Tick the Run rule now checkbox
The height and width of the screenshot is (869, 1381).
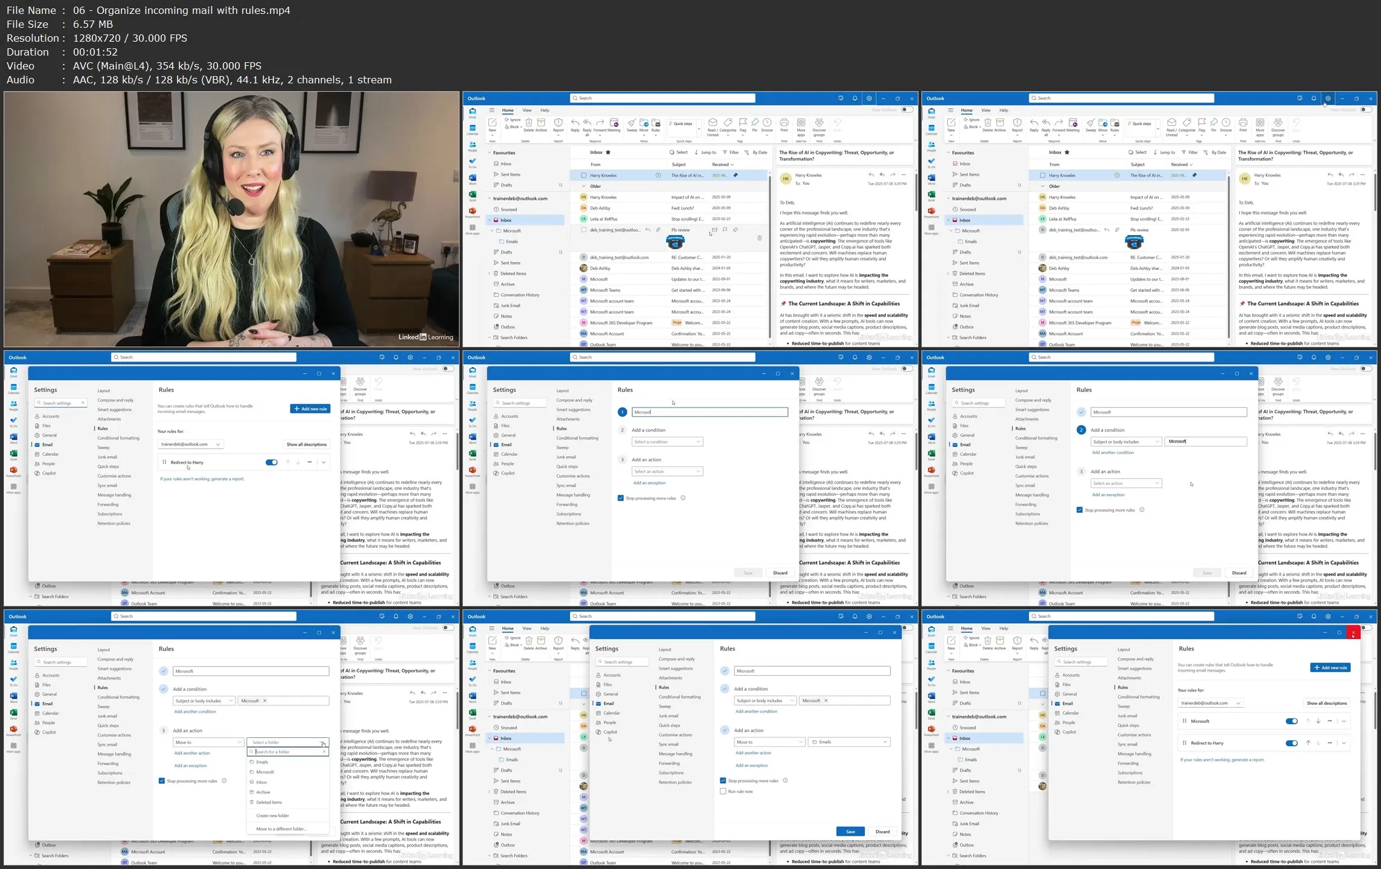(723, 791)
